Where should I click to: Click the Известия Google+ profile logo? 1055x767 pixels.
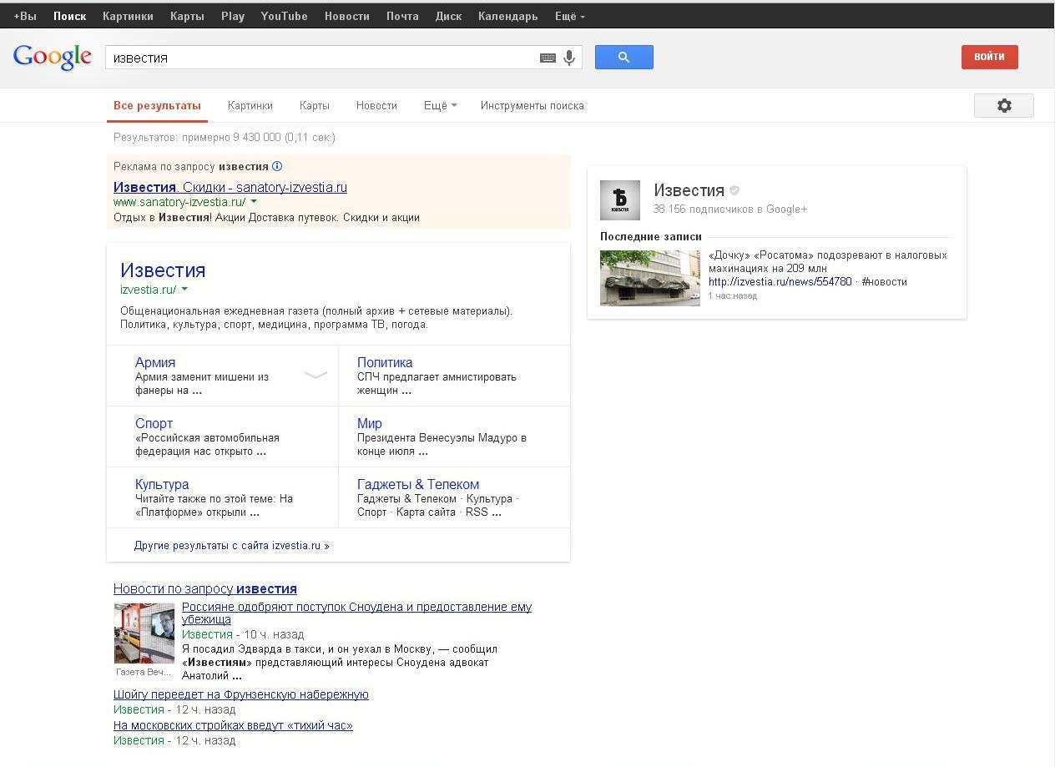(619, 200)
